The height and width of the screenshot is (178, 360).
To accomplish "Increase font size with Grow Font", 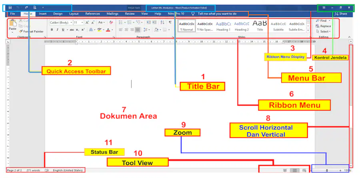I will (87, 22).
